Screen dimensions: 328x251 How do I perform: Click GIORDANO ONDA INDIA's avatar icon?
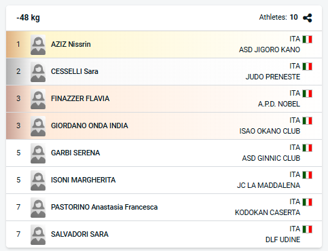click(x=38, y=126)
